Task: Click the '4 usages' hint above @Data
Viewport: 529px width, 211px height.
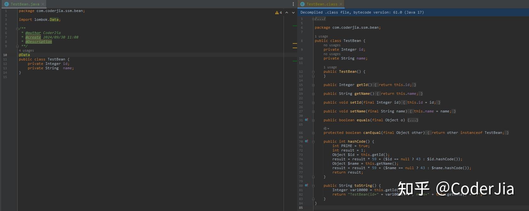Action: tap(26, 50)
